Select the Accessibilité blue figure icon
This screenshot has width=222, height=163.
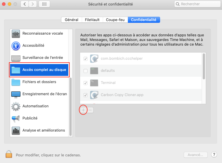click(x=16, y=46)
